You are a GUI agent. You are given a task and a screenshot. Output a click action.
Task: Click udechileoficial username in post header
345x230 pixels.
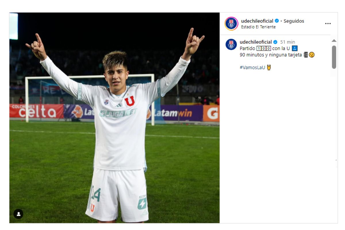click(257, 21)
